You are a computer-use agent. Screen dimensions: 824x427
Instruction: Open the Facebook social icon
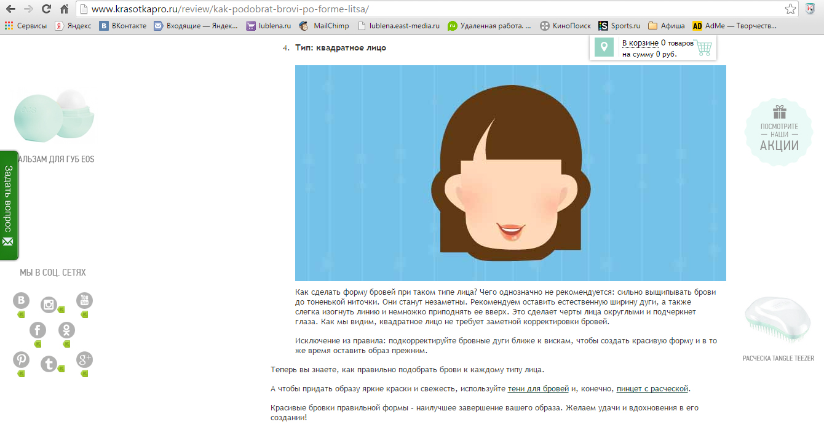(38, 330)
